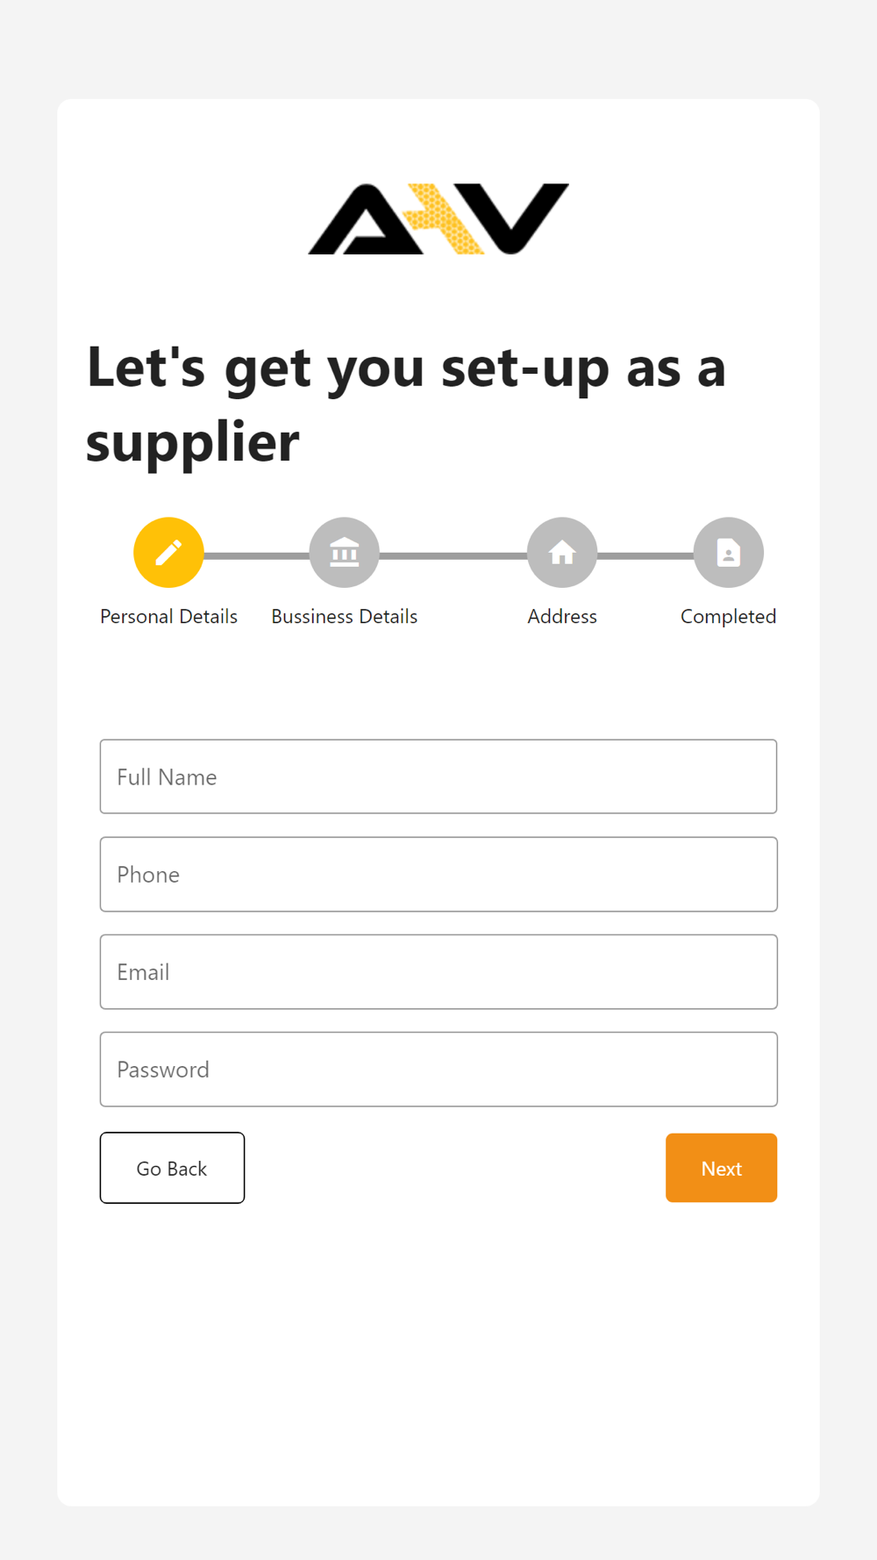Click progress line between Bussiness and Address steps
The image size is (877, 1560).
click(x=453, y=556)
